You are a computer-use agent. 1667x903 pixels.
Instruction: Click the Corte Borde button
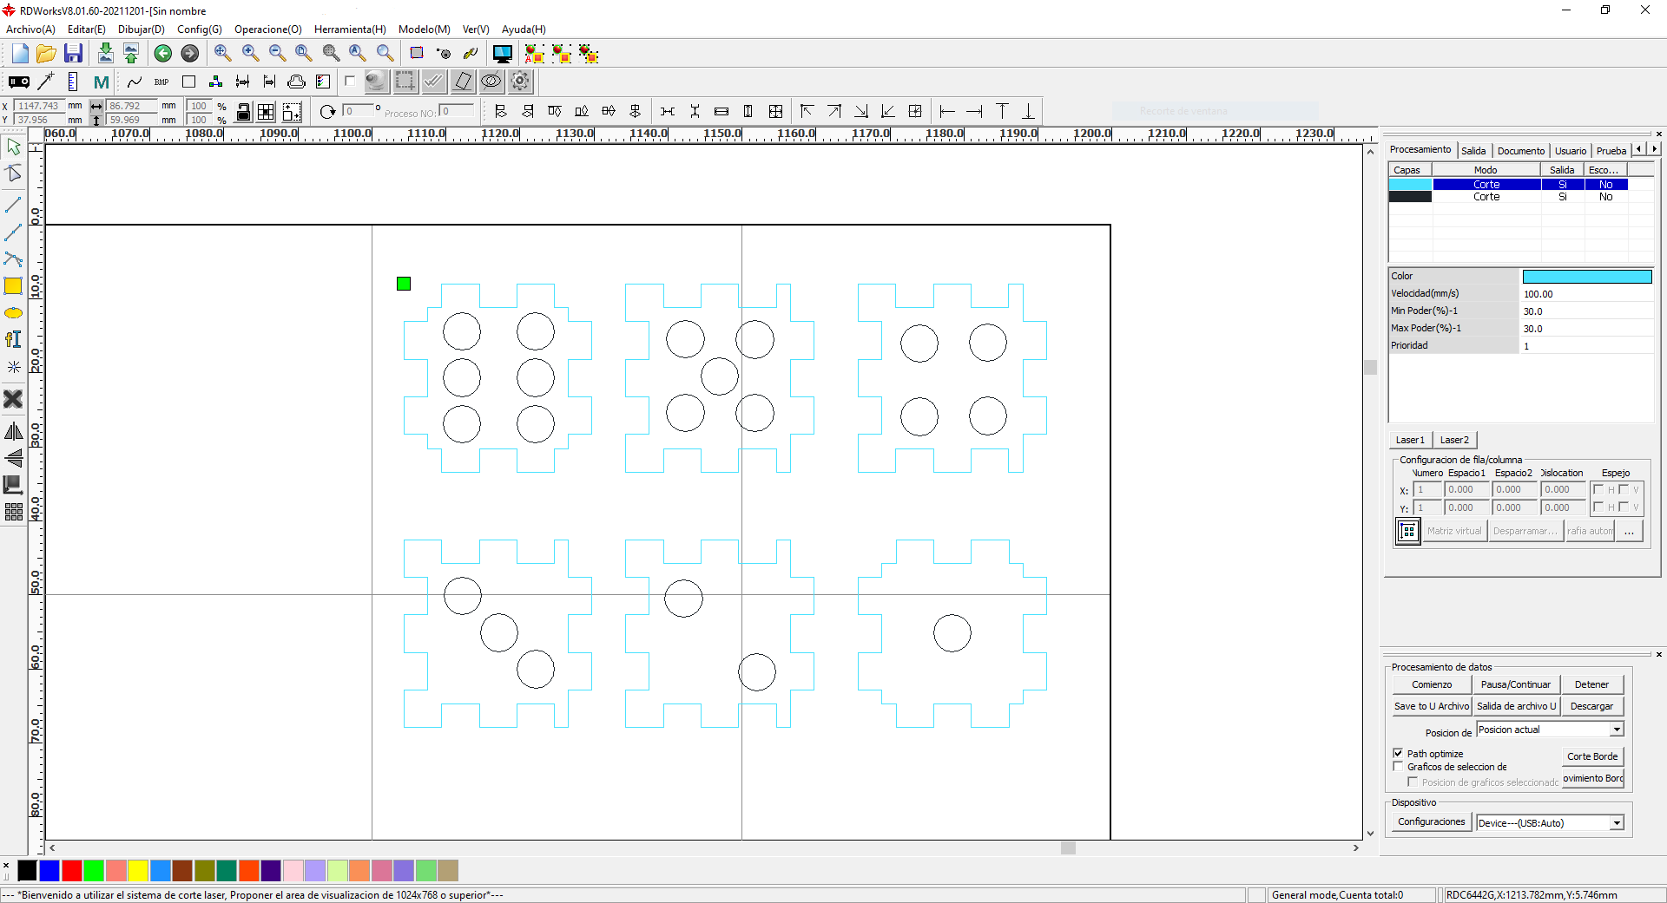pyautogui.click(x=1592, y=756)
